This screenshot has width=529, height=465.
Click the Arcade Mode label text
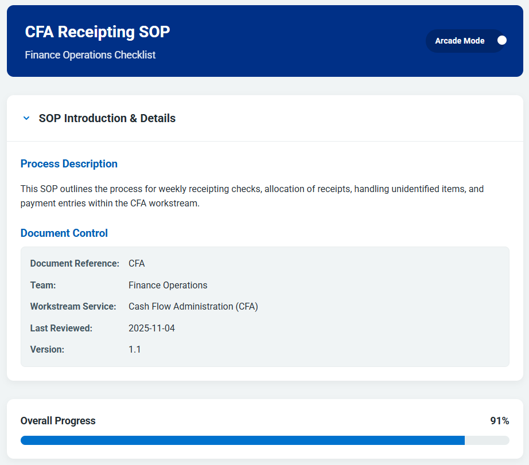point(460,41)
